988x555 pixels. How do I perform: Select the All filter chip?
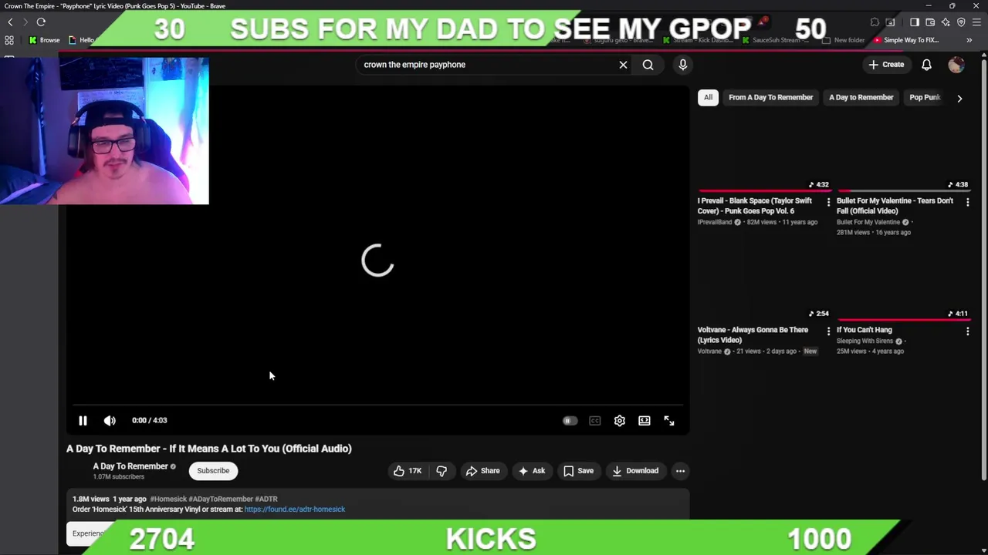pyautogui.click(x=708, y=97)
